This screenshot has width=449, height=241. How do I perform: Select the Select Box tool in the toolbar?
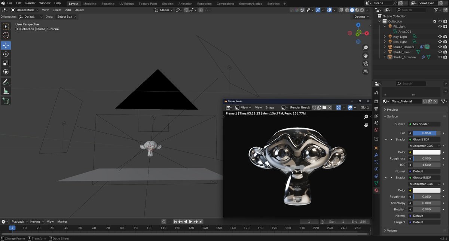pos(6,27)
